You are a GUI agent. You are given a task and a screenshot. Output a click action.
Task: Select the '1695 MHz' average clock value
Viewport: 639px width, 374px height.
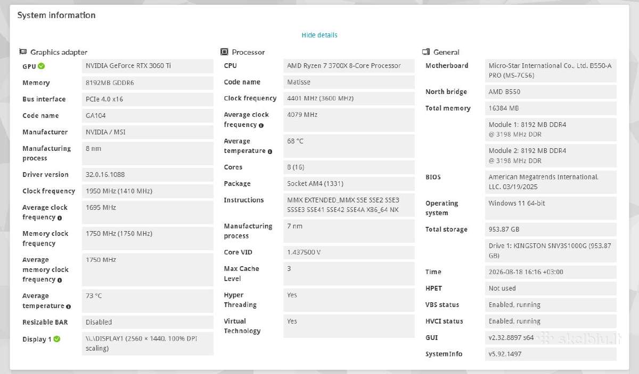pyautogui.click(x=148, y=212)
